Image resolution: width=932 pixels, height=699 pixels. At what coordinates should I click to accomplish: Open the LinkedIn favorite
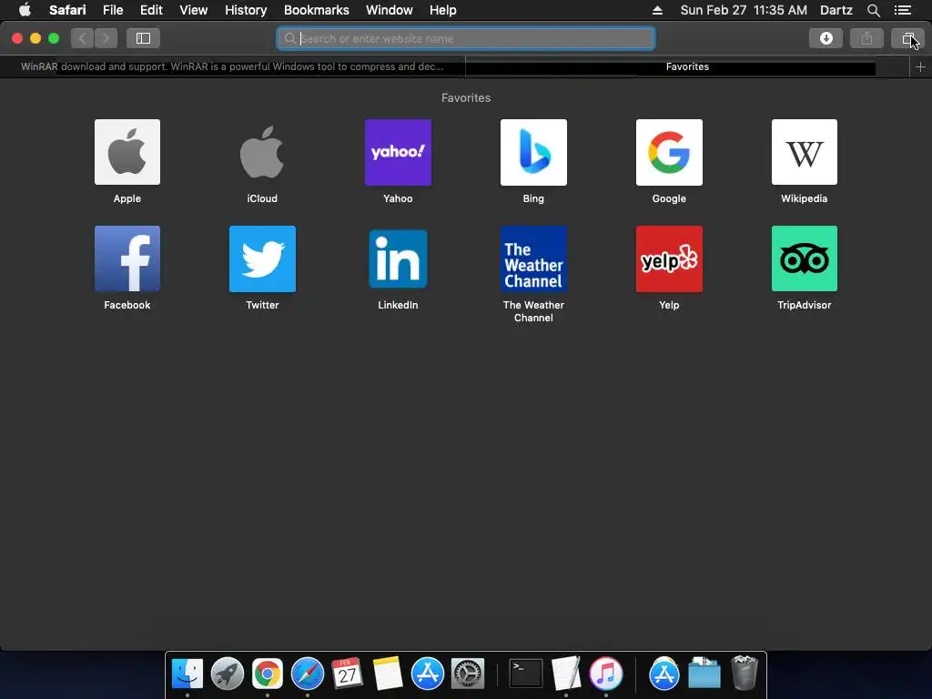point(398,258)
